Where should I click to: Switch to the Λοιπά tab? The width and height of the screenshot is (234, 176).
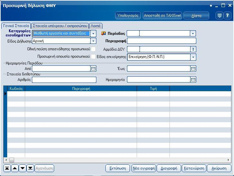96,26
